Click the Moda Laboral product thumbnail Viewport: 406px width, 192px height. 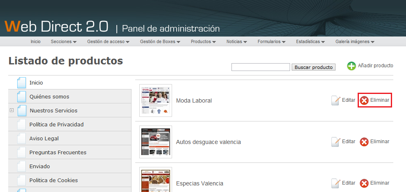tap(156, 101)
